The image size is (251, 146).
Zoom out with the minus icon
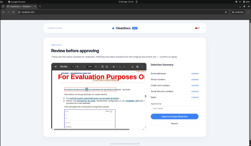pyautogui.click(x=84, y=66)
